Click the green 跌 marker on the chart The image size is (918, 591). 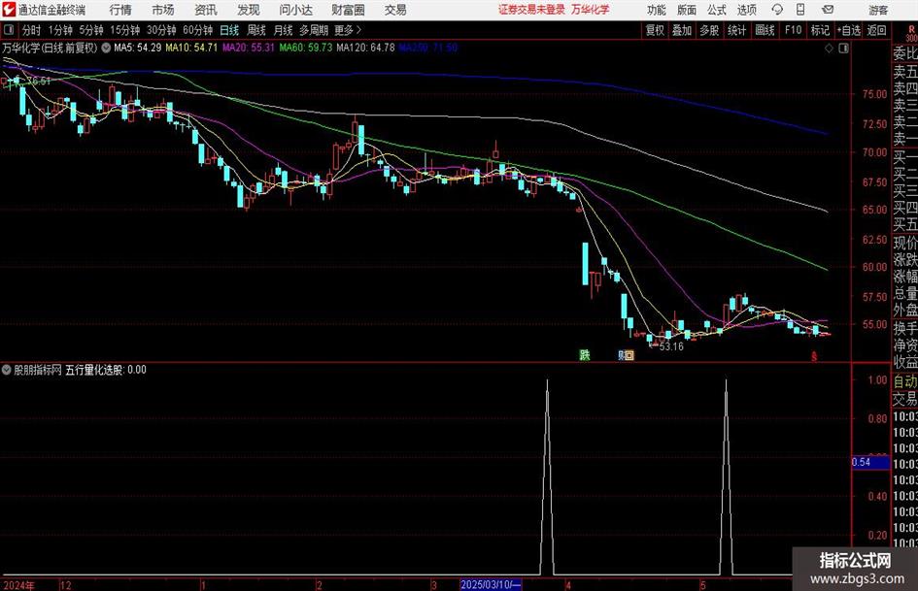(x=584, y=355)
